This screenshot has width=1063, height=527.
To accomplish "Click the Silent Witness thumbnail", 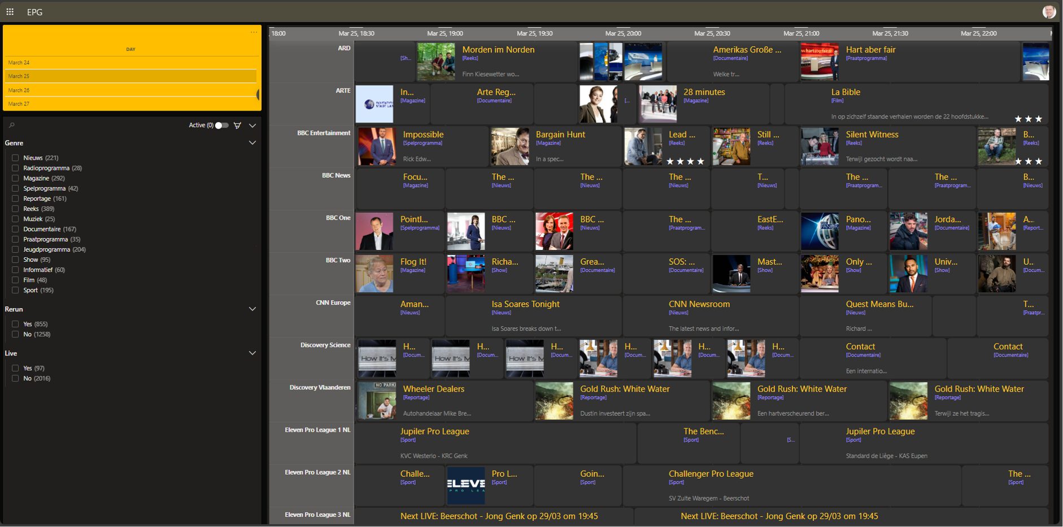I will [x=820, y=146].
